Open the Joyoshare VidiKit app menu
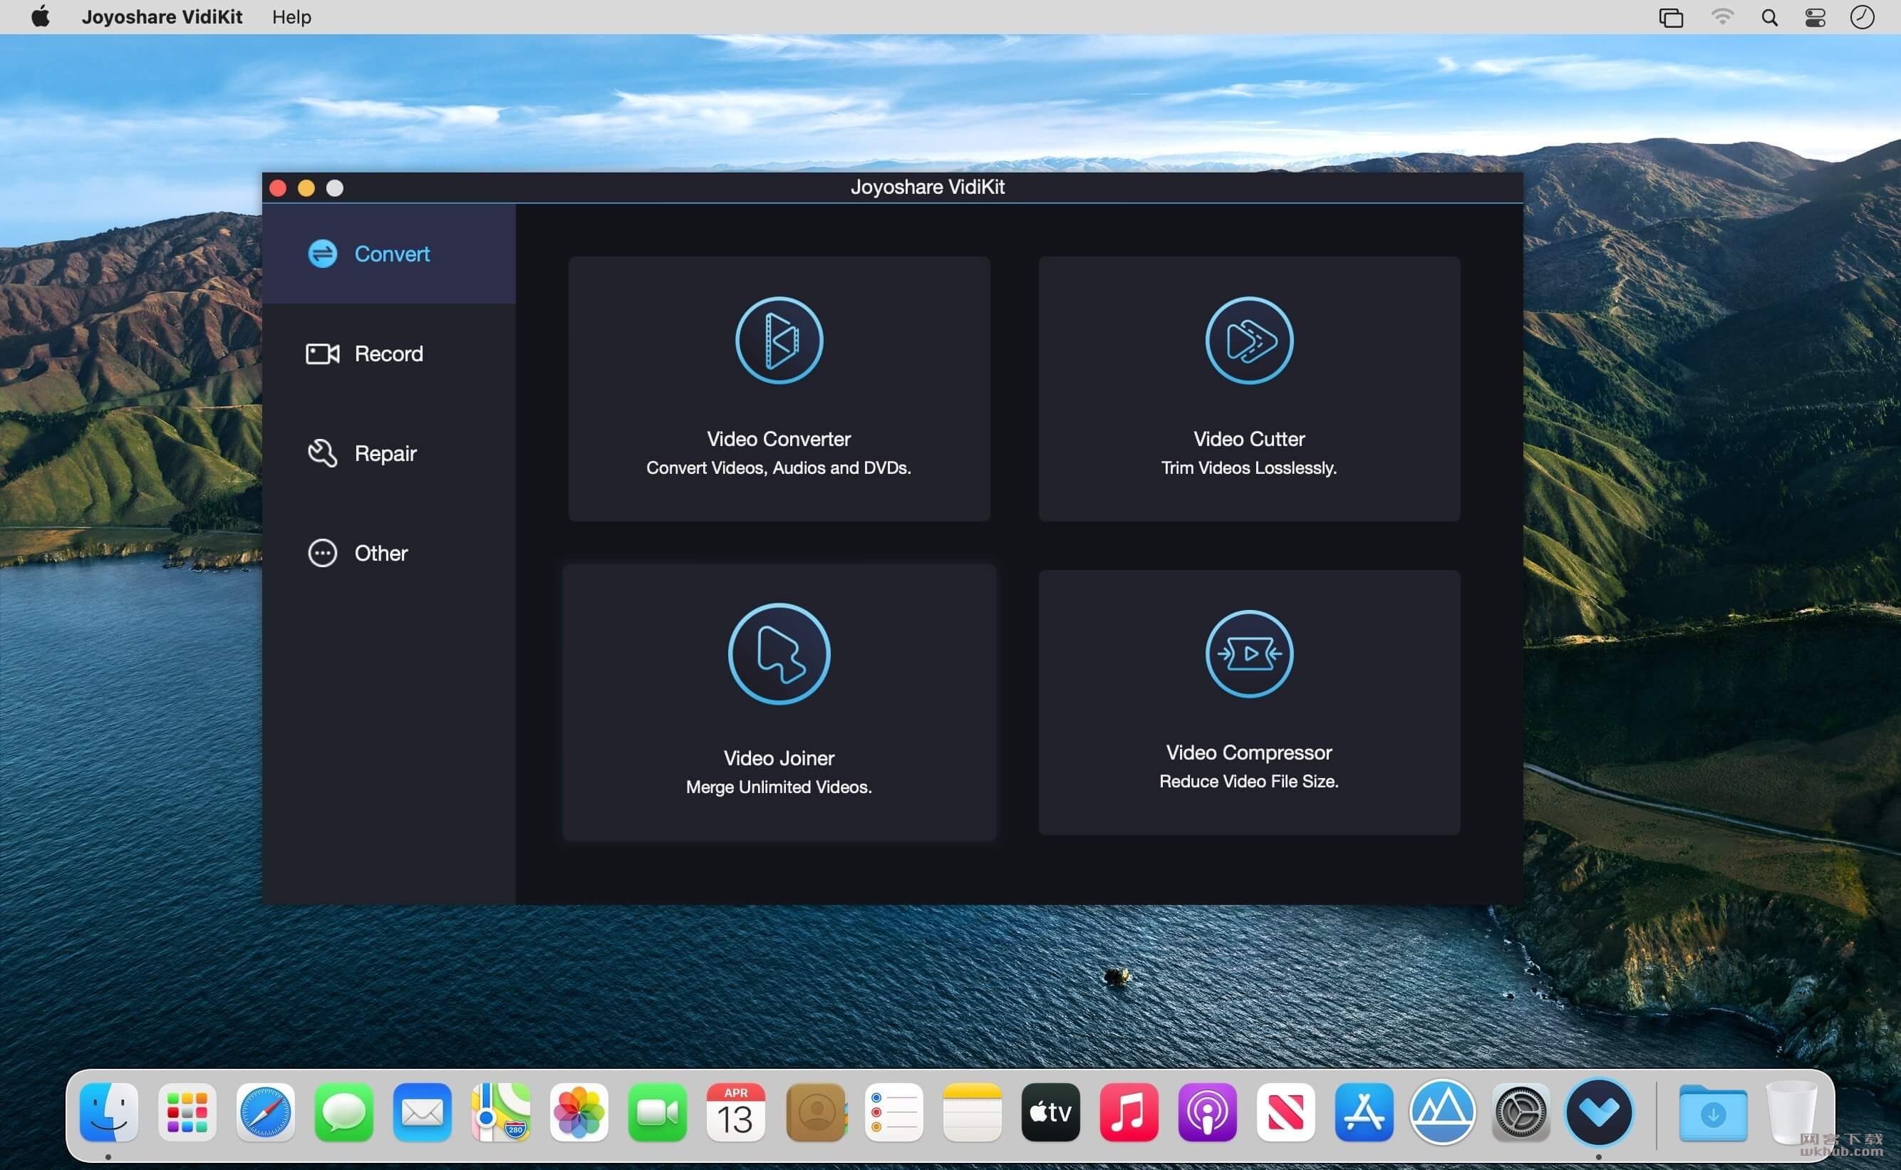The width and height of the screenshot is (1901, 1170). click(162, 17)
